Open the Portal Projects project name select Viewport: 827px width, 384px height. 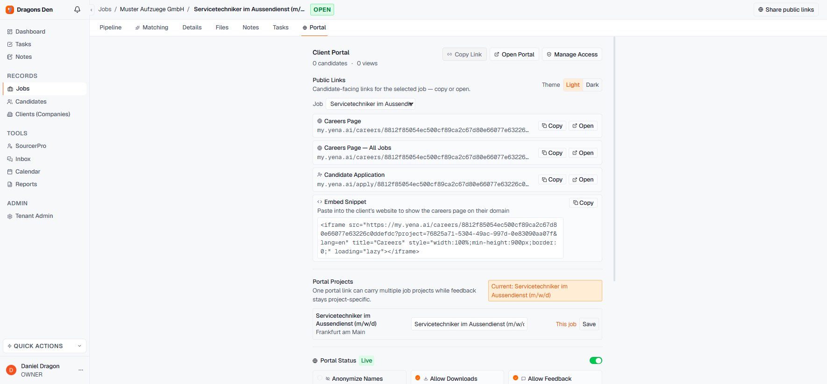click(469, 324)
